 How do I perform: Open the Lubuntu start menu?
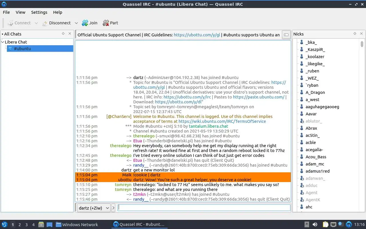click(x=5, y=224)
